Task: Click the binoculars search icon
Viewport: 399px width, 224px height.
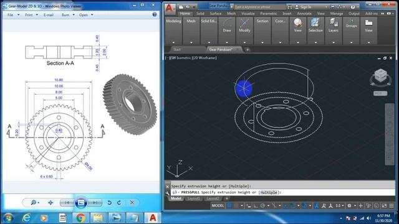Action: [x=289, y=7]
